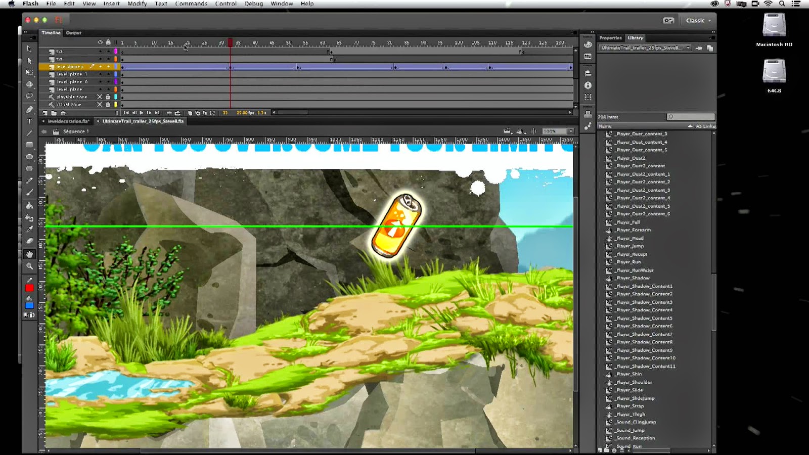Open the Align panel icon
809x455 pixels.
point(588,73)
